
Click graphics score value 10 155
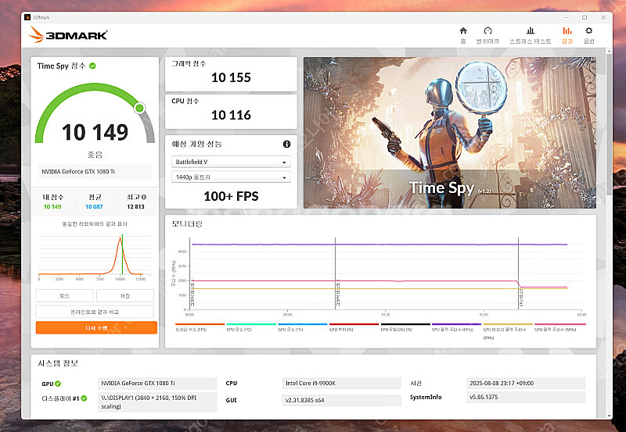tap(231, 77)
